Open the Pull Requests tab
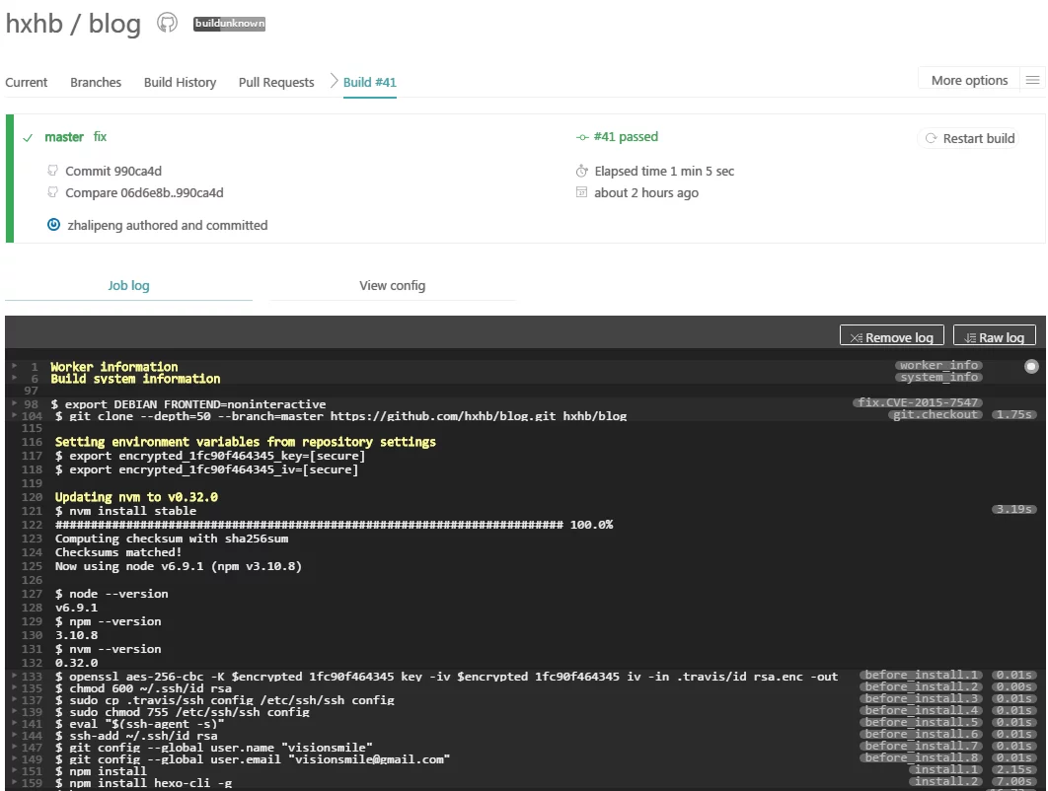This screenshot has width=1048, height=791. (276, 83)
